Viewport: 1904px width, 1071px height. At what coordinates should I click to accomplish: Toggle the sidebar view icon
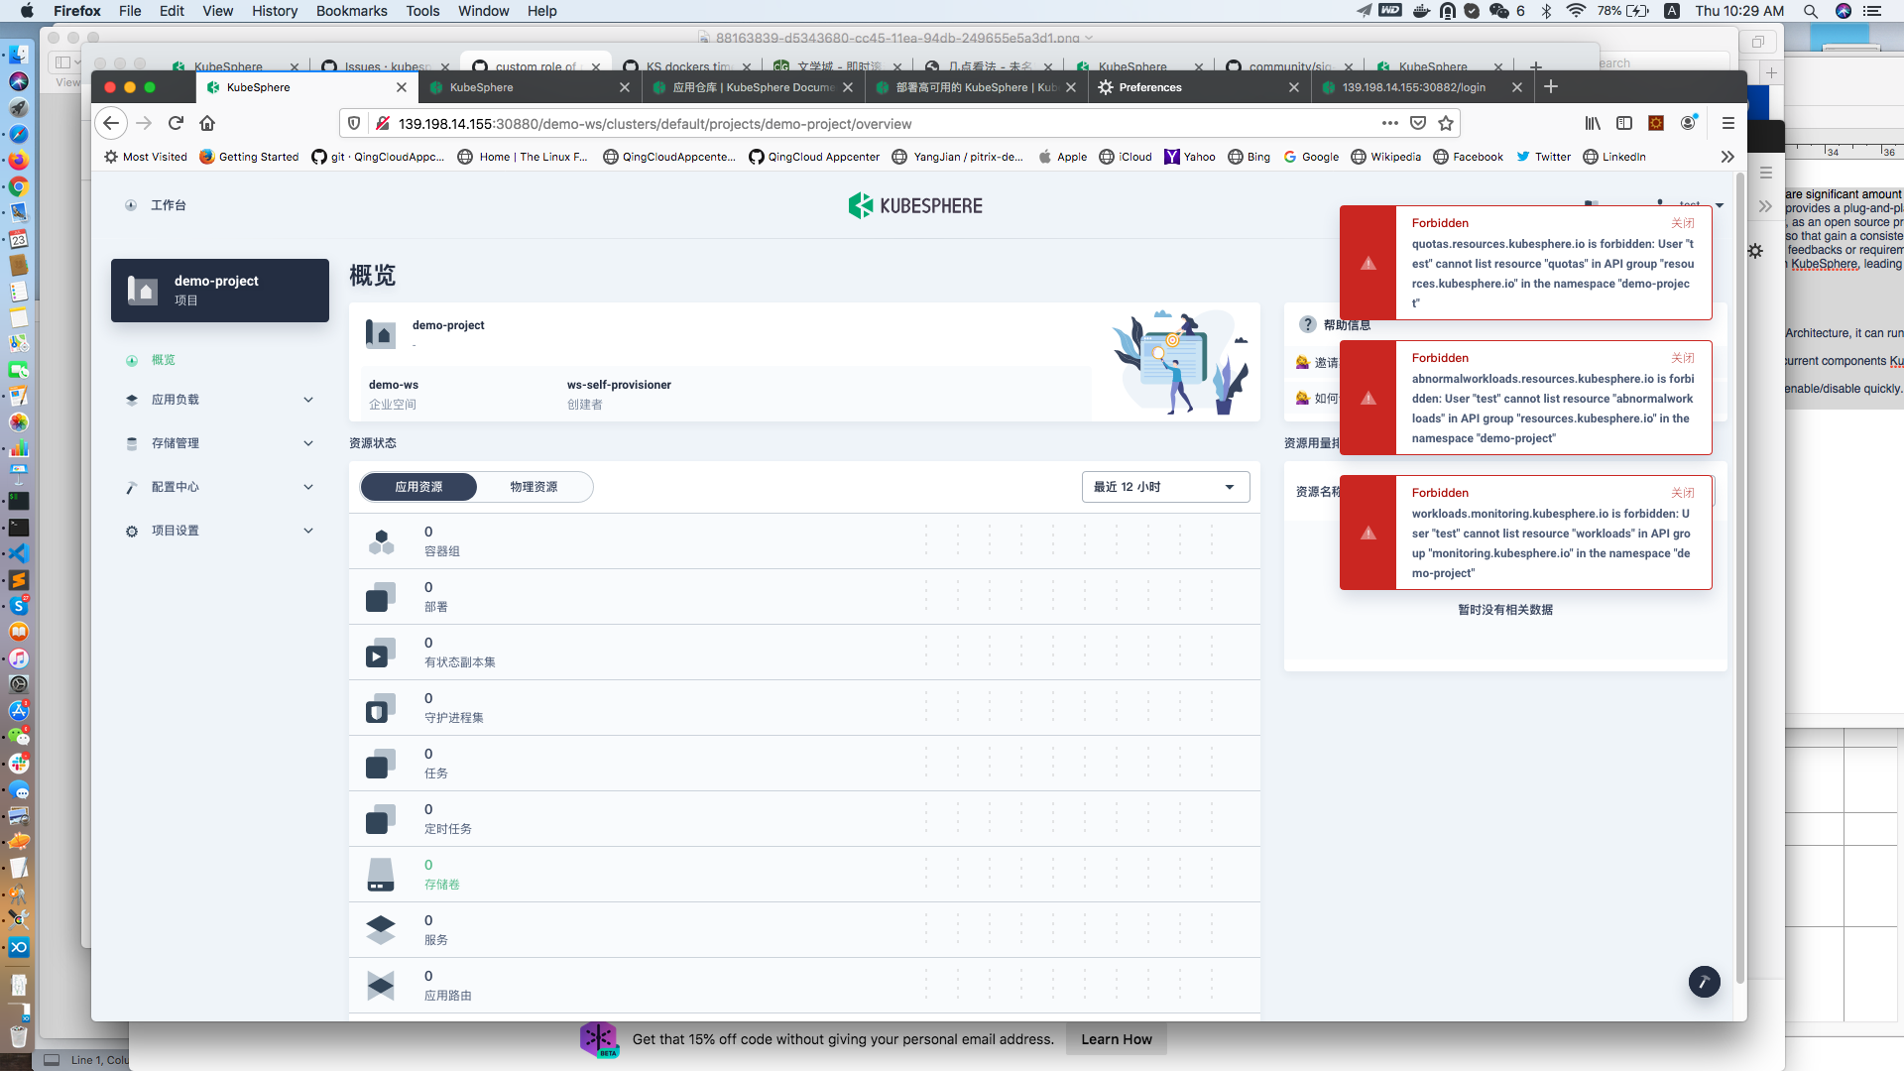[1624, 123]
